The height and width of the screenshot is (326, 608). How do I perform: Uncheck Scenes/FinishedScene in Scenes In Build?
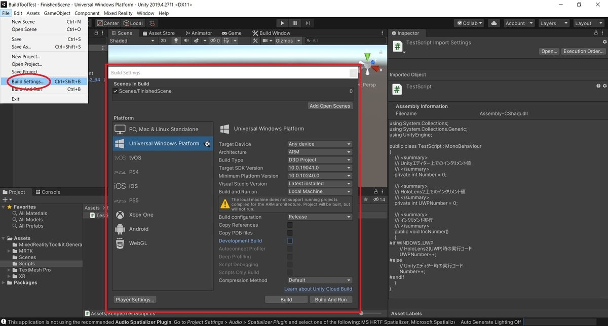[116, 92]
